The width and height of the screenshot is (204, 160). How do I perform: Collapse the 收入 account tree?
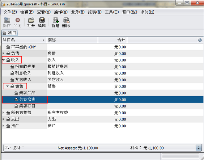[x=3, y=60]
